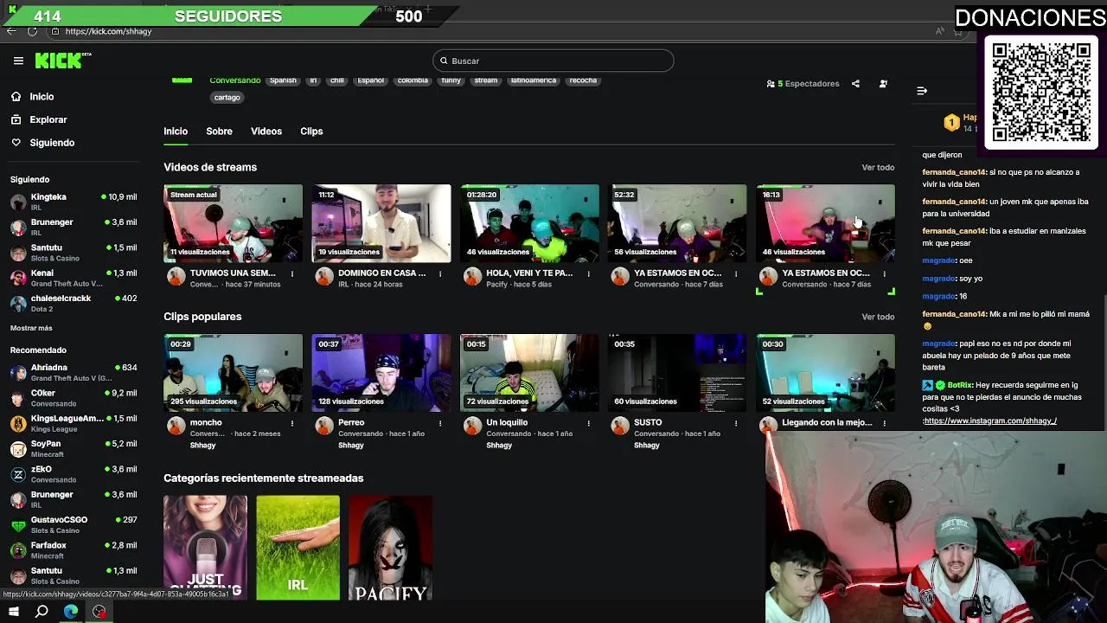Open Ahriadna recommended channel
The width and height of the screenshot is (1107, 623).
pos(73,372)
